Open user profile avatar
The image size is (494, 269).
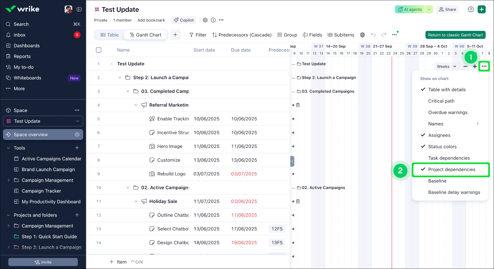coord(68,9)
